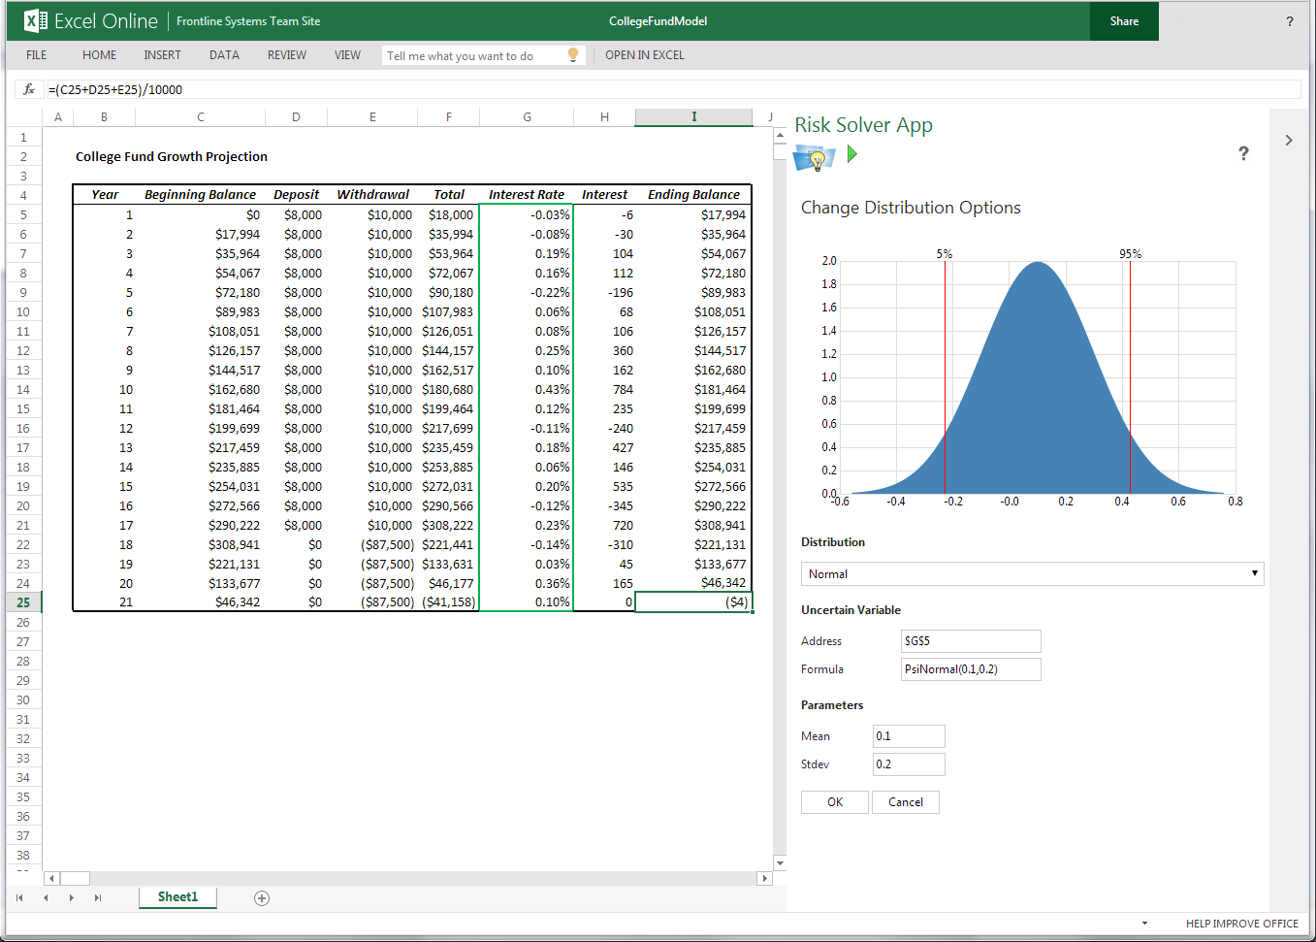Open the status bar dropdown arrow
This screenshot has height=942, width=1316.
(x=1144, y=924)
